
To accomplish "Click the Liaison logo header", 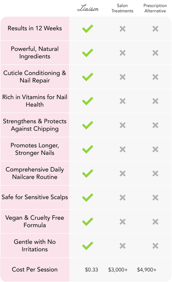I will (x=88, y=8).
